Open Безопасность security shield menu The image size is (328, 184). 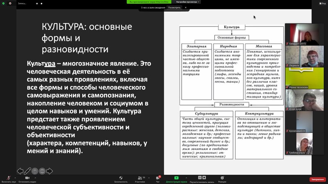pos(121,179)
